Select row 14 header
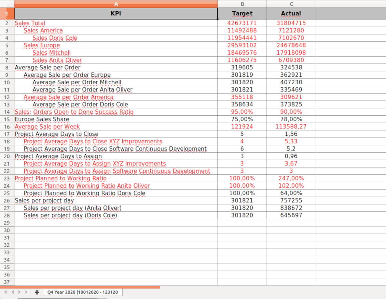386x299 pixels. pos(7,112)
